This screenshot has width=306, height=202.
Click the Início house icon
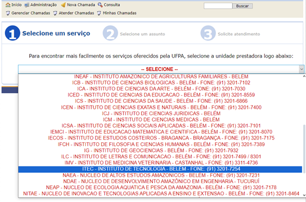(8, 5)
